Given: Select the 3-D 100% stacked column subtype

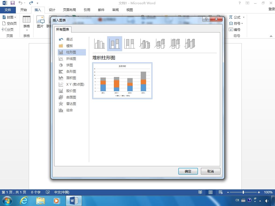Looking at the screenshot, I should [175, 44].
